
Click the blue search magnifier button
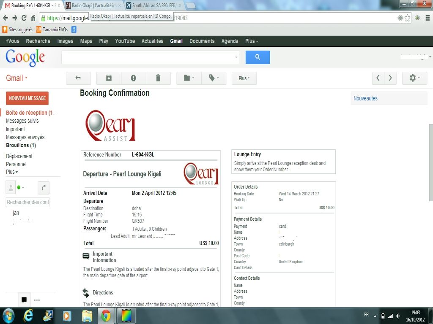pyautogui.click(x=258, y=57)
